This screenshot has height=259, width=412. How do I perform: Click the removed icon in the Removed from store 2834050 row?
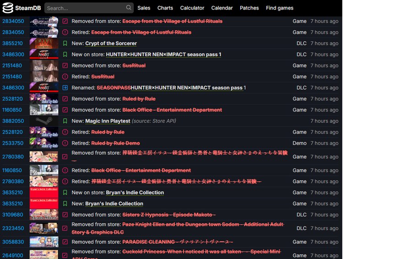point(65,21)
